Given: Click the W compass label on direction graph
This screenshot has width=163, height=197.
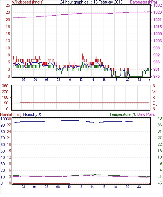Looking at the screenshot, I should click(154, 92).
